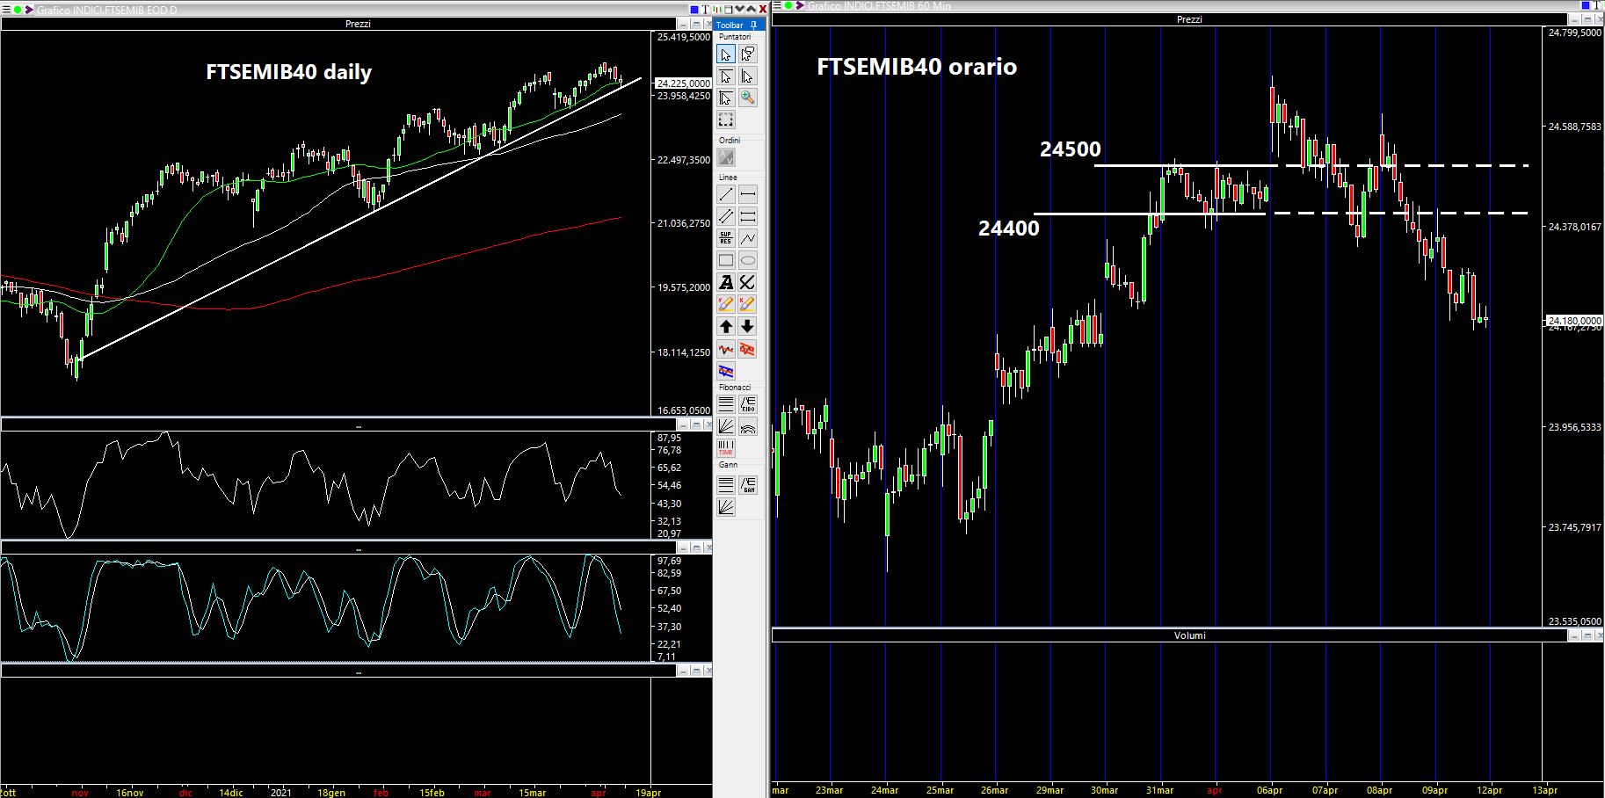Open hamburger menu of the 60 Min chart
1605x798 pixels.
point(777,5)
